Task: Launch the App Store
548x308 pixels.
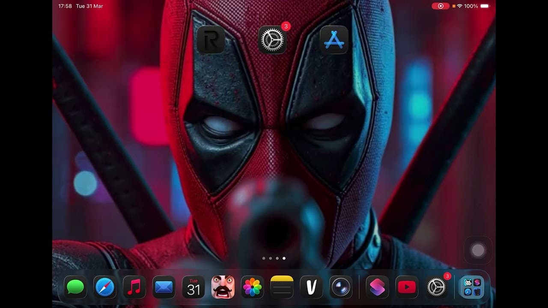Action: pyautogui.click(x=334, y=40)
